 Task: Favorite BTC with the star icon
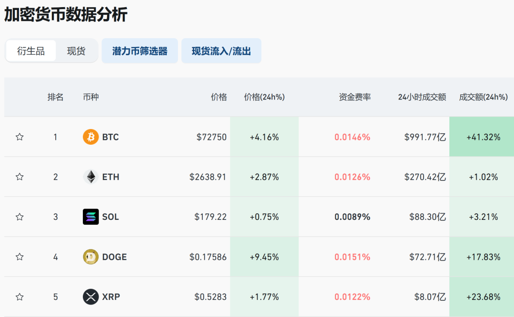click(x=20, y=137)
